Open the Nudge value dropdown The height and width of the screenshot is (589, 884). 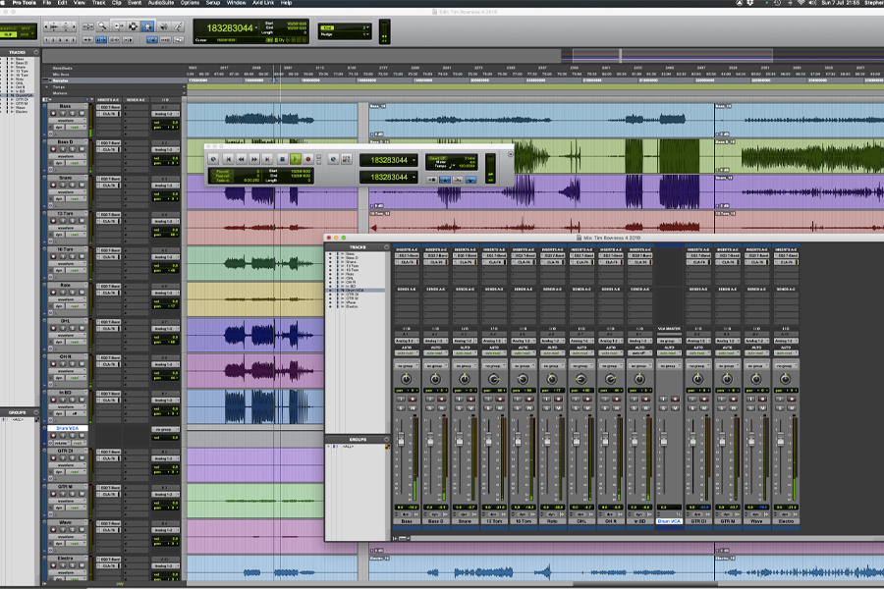(x=366, y=33)
